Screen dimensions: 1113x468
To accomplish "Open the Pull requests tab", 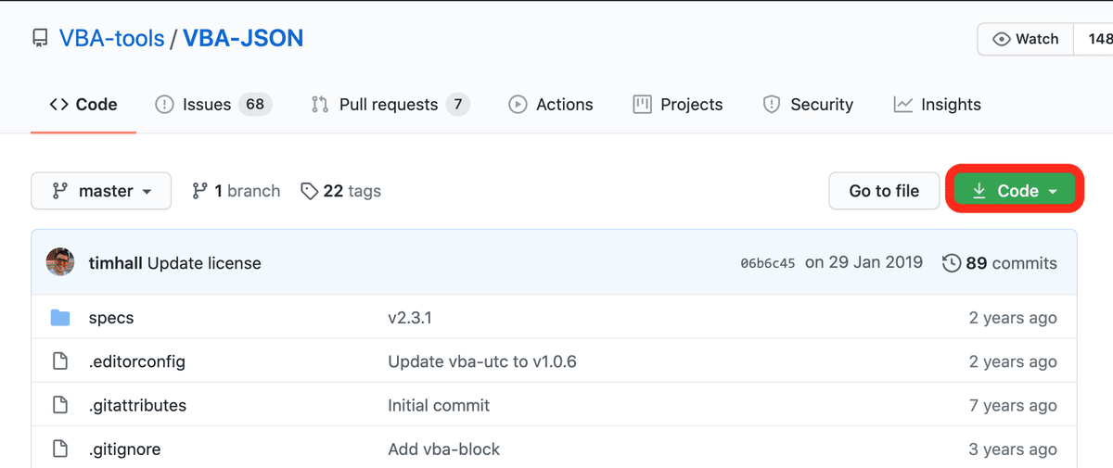I will coord(388,105).
